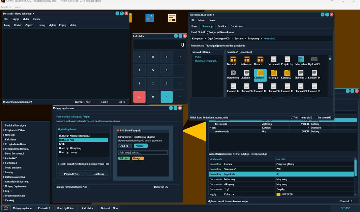360x212 pixels.
Task: Open the Ustawienia settings icon
Action: (233, 74)
